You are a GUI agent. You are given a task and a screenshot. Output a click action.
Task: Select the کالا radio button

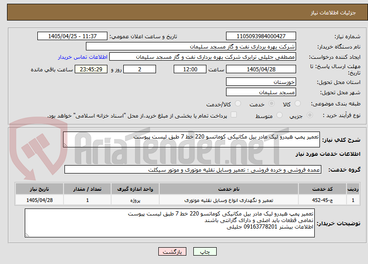pos(297,104)
